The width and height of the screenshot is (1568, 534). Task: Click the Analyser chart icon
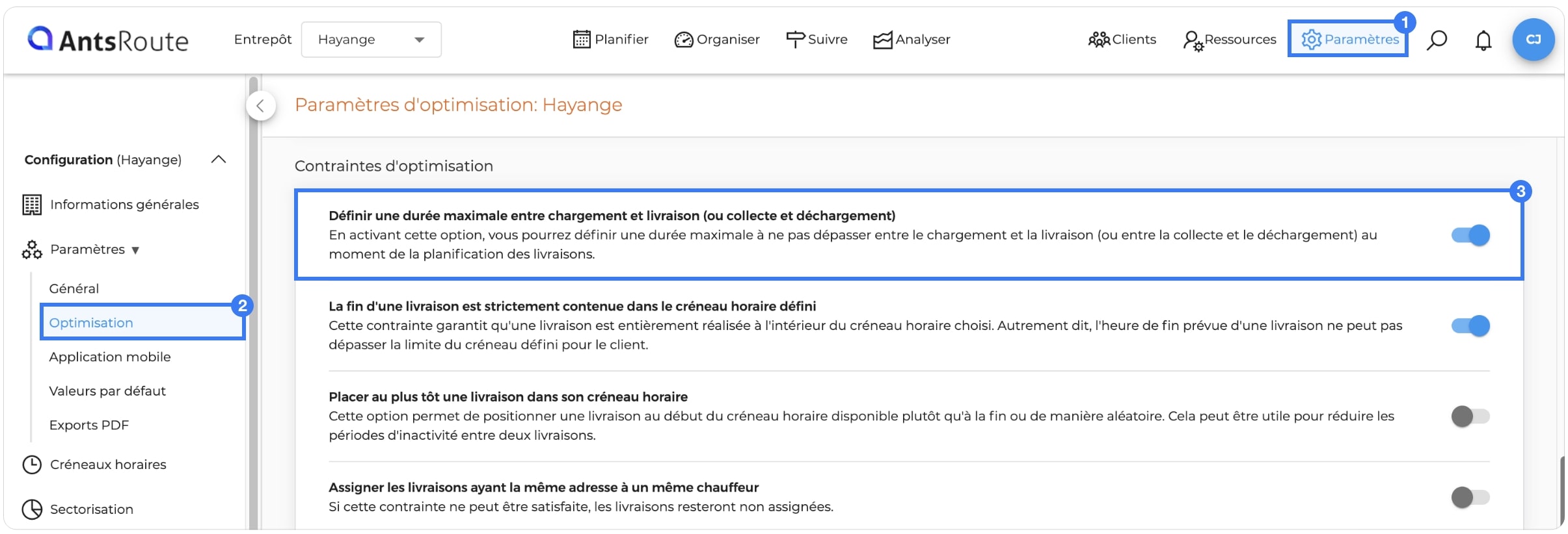883,40
